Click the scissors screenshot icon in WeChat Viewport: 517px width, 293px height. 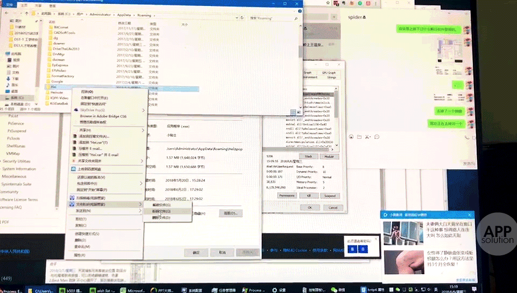pos(367,136)
